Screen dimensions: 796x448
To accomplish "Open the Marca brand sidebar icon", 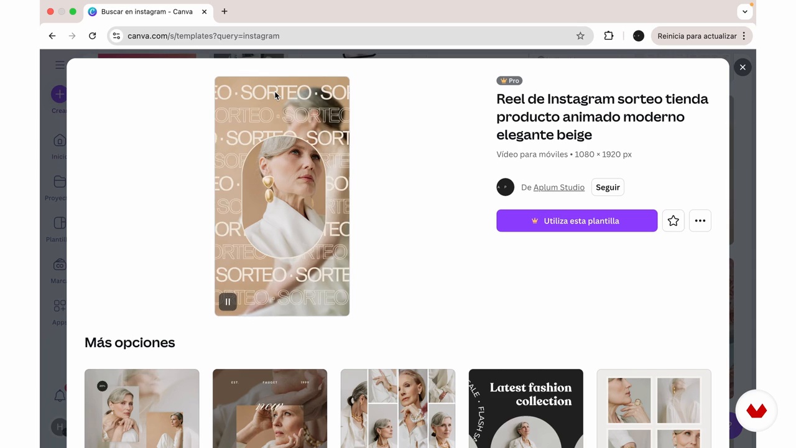I will [60, 264].
